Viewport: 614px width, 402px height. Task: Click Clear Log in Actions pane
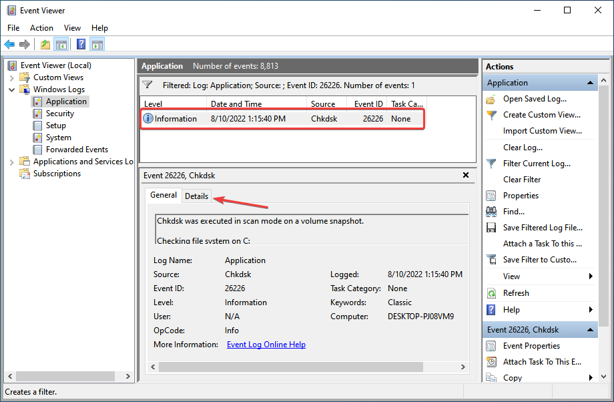point(523,148)
